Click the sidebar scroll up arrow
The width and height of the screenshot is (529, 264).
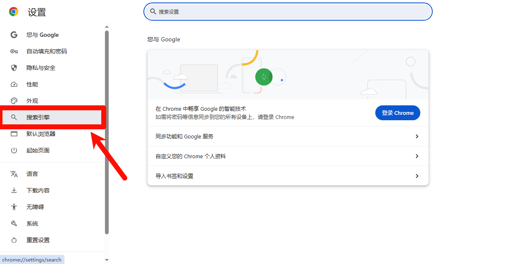[107, 27]
